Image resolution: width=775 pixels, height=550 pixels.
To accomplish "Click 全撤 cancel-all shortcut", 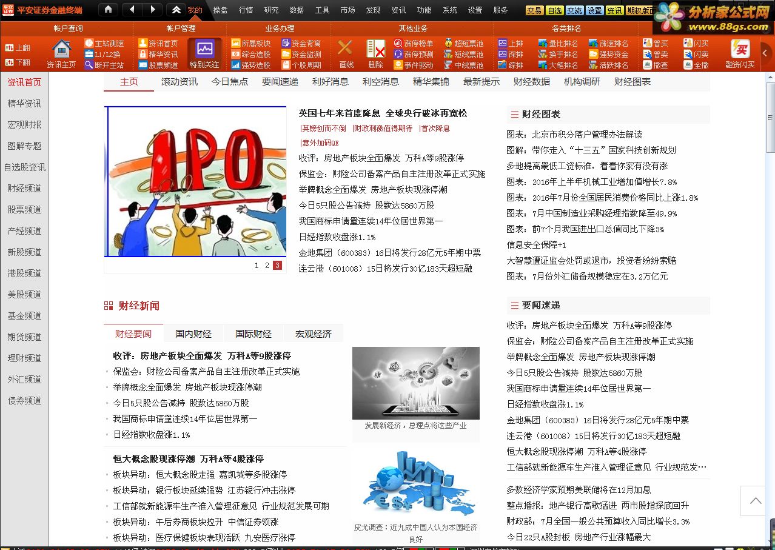I will tap(696, 65).
